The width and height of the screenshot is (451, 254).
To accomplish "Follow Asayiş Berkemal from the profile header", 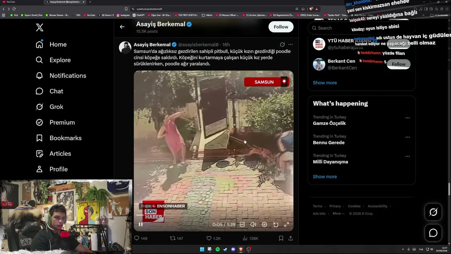I will [281, 27].
